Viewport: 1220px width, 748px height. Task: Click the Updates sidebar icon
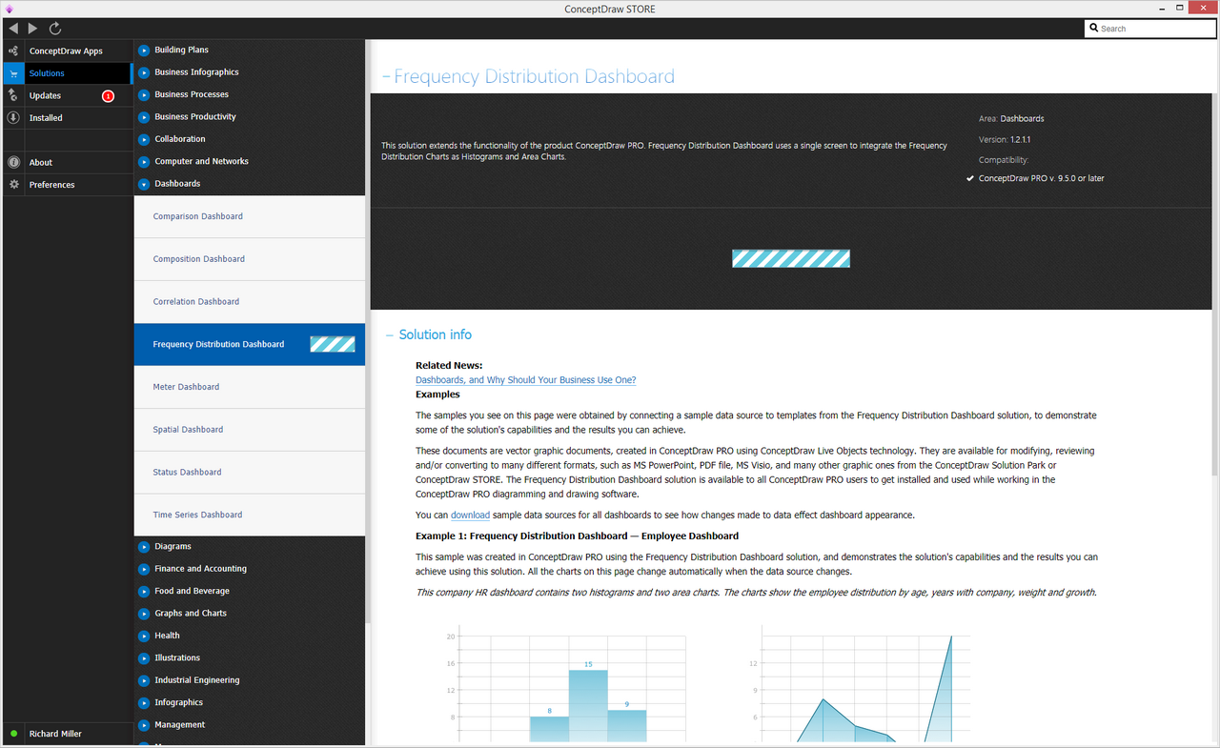(13, 95)
